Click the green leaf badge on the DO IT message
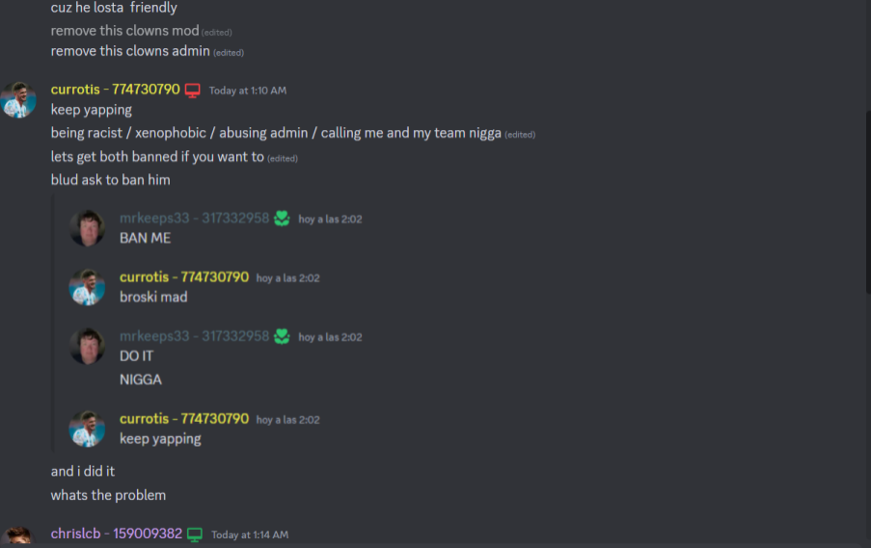The height and width of the screenshot is (548, 871). tap(282, 337)
